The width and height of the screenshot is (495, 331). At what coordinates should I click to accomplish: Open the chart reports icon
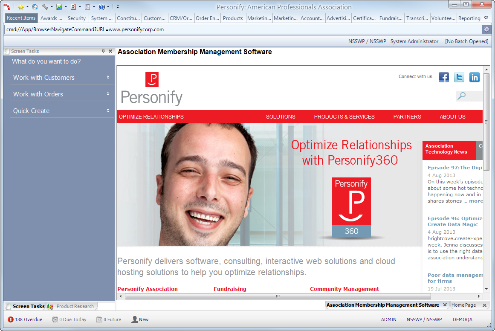coord(59,7)
